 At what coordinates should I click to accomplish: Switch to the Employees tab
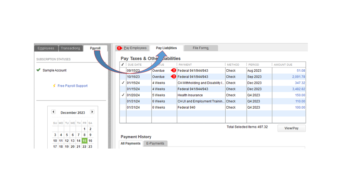coord(46,48)
